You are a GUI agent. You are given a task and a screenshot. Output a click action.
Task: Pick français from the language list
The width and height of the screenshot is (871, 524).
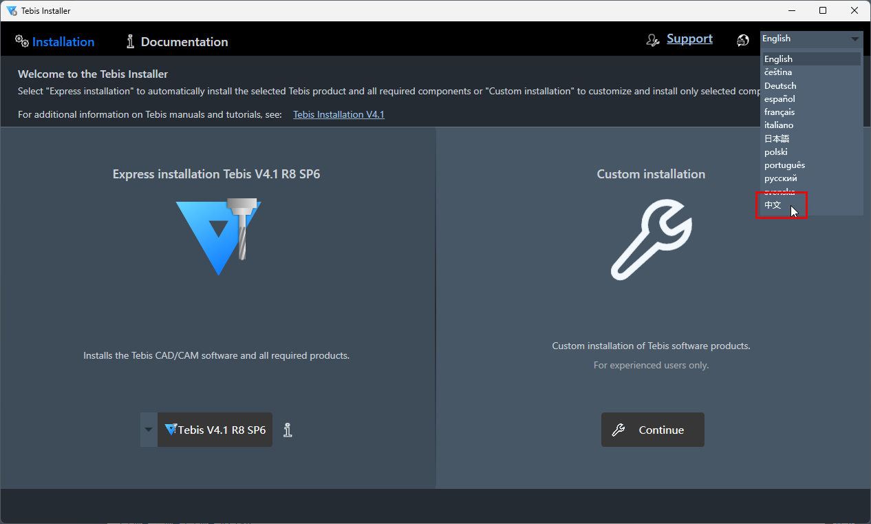coord(811,112)
